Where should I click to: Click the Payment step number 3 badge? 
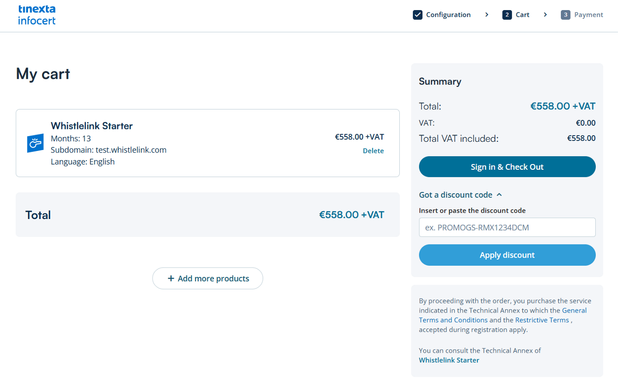click(x=565, y=15)
